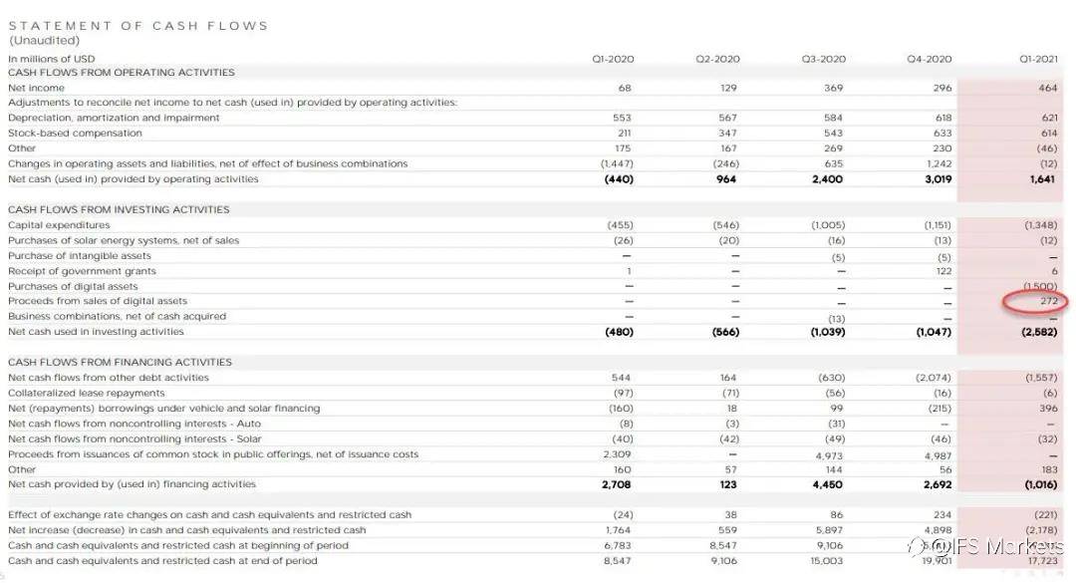Screen dimensions: 1076x583
Task: Click the '(Unaudited)' subtitle
Action: coord(44,41)
